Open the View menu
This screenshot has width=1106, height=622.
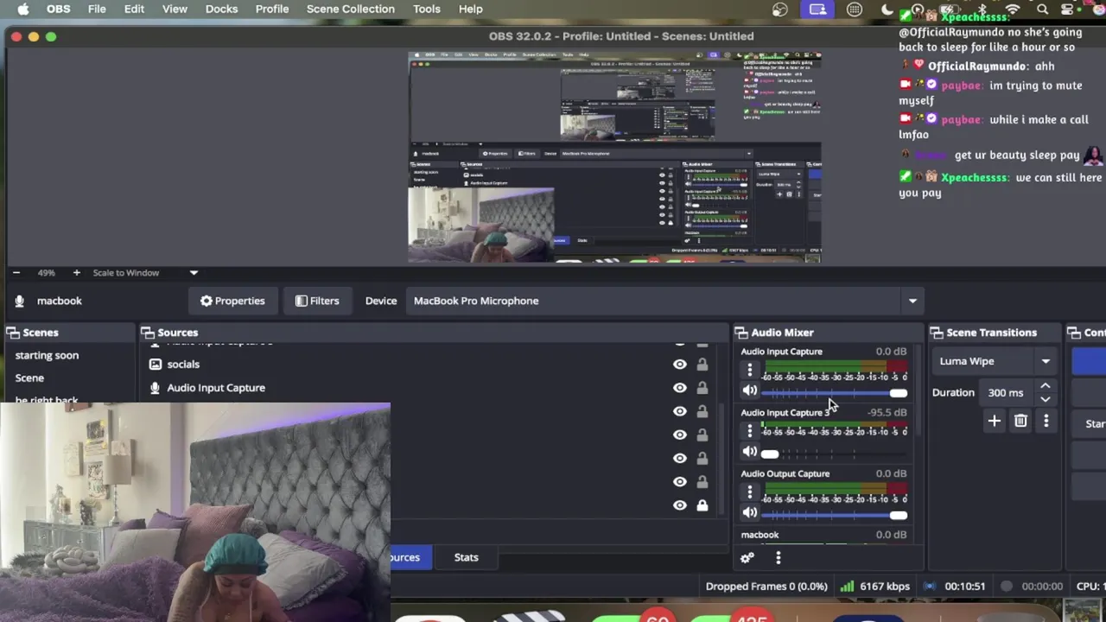click(x=175, y=9)
